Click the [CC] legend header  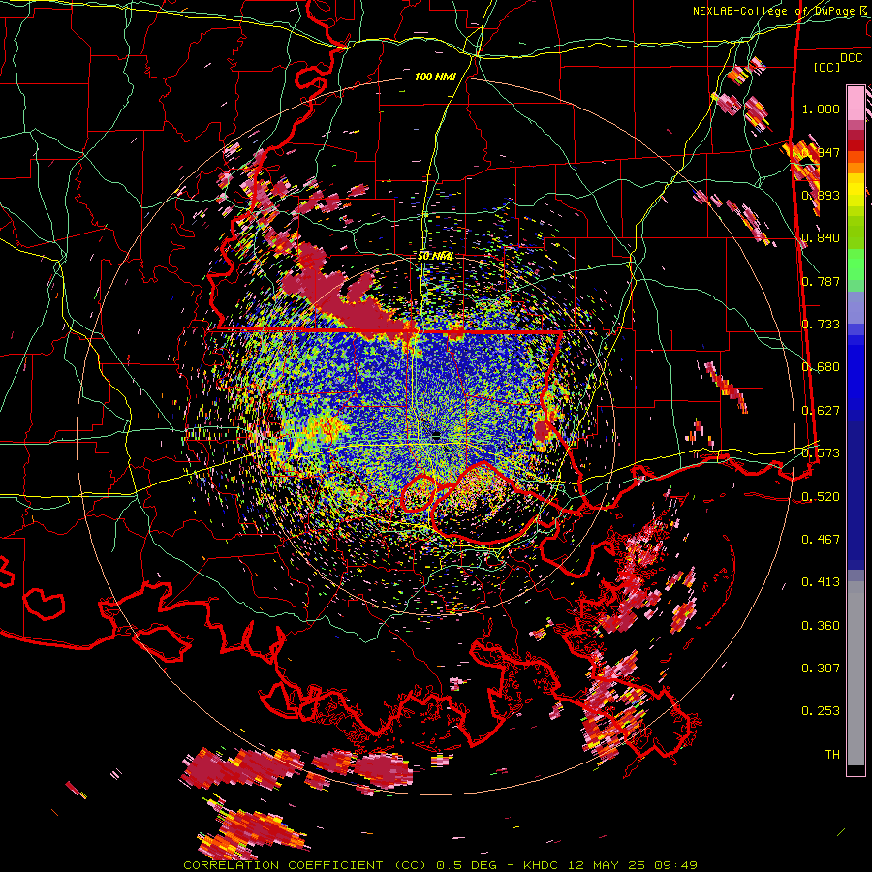827,67
